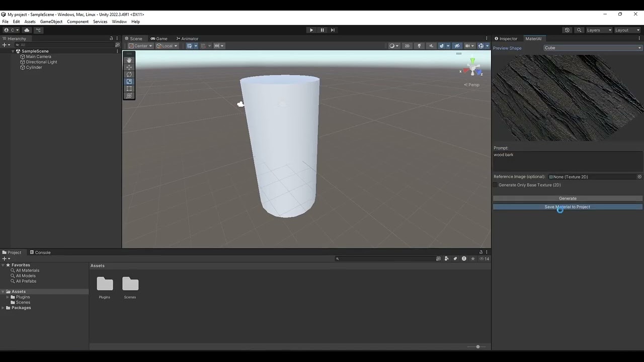Lock the Hierarchy panel
Image resolution: width=644 pixels, height=362 pixels.
pos(111,39)
